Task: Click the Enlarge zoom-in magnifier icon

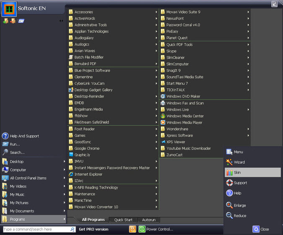Action: (x=229, y=205)
